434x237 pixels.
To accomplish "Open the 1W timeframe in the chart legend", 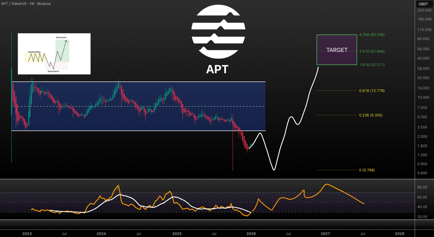I will coord(33,4).
